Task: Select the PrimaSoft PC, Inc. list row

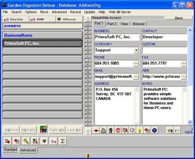Action: coord(43,44)
